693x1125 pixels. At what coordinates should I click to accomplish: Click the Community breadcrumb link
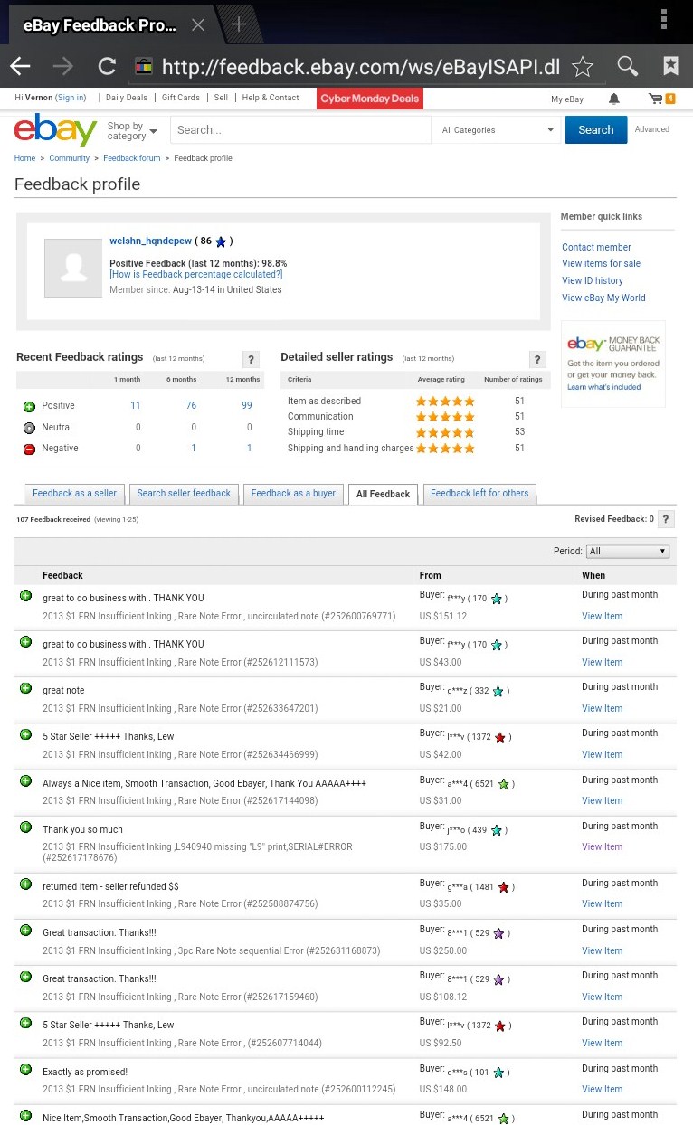(70, 158)
